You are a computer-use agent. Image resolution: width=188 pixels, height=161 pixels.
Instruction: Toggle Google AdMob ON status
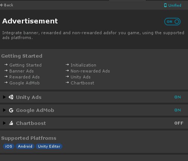click(x=178, y=110)
